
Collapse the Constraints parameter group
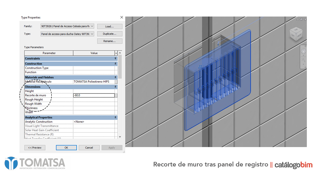(115, 58)
